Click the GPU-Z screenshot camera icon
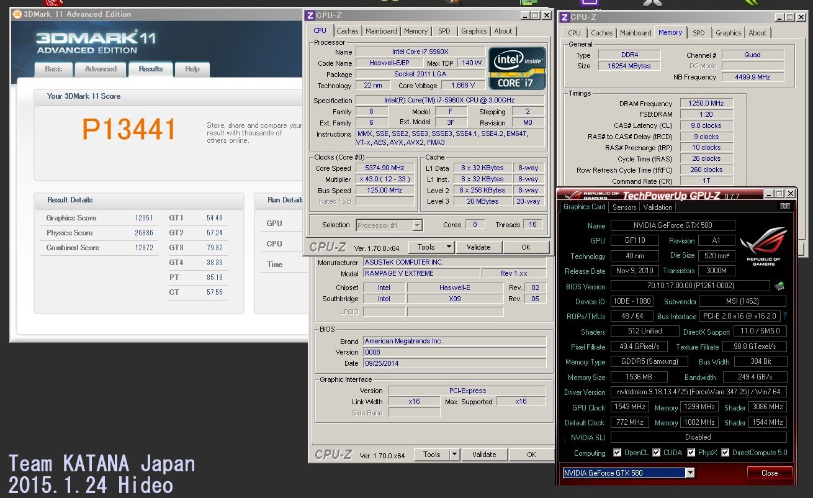 coord(785,206)
